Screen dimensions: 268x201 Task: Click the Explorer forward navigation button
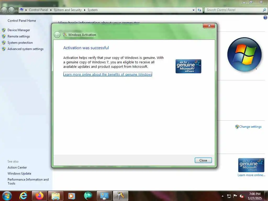coord(11,10)
